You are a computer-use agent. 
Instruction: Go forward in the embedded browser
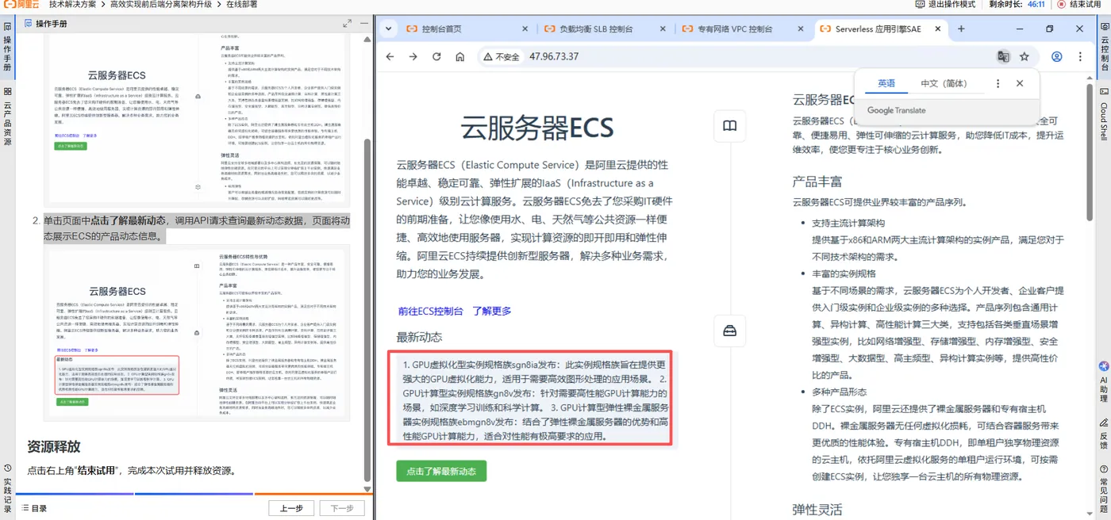413,57
